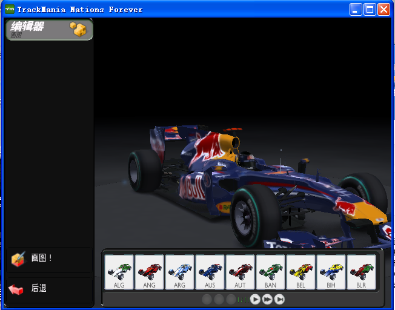Close the TrackMania Nations Forever window

pos(384,10)
